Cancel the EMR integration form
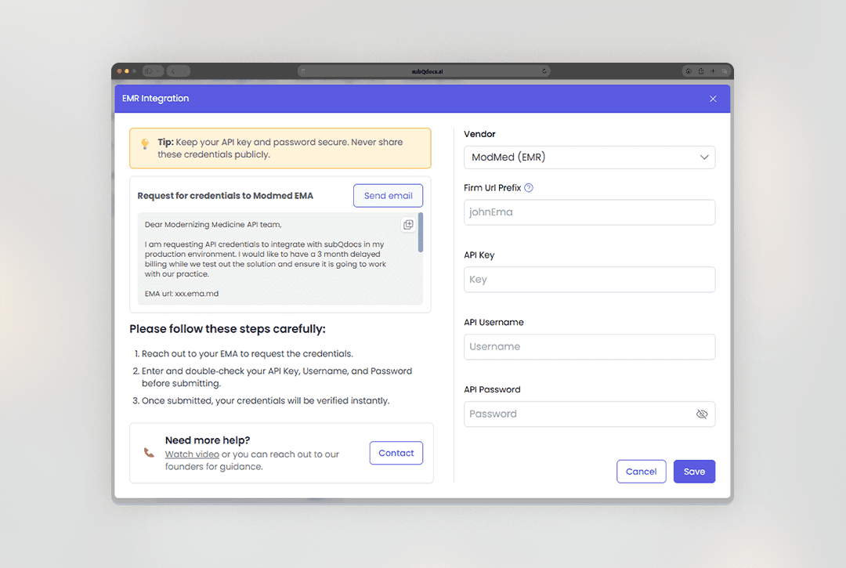 click(x=641, y=472)
